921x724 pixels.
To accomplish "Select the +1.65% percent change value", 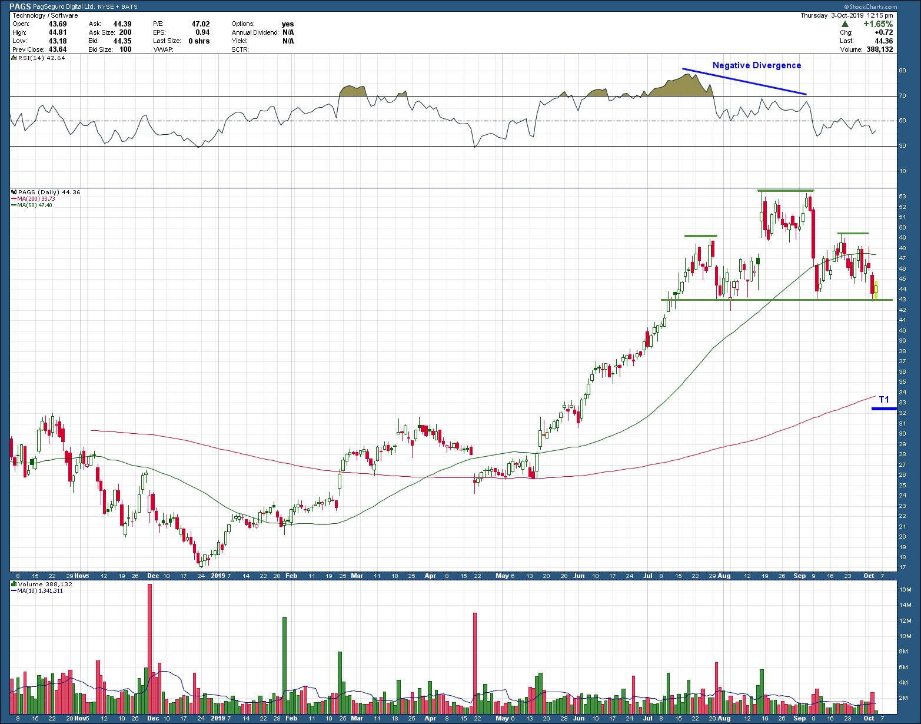I will pos(877,24).
